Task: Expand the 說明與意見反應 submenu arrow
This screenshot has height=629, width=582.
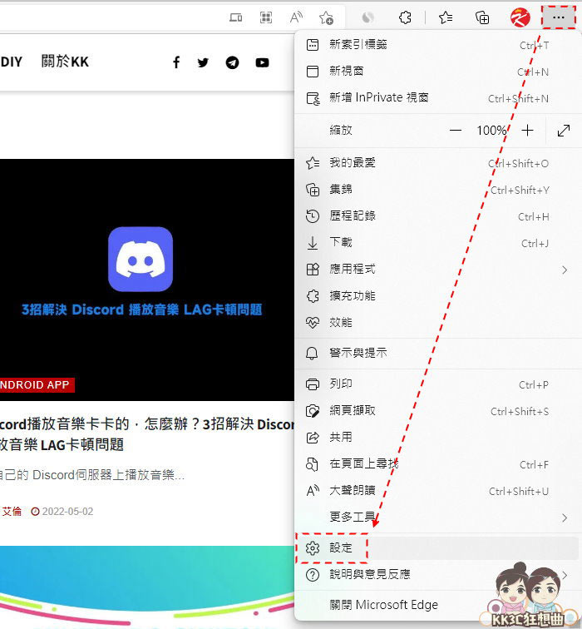Action: click(565, 575)
